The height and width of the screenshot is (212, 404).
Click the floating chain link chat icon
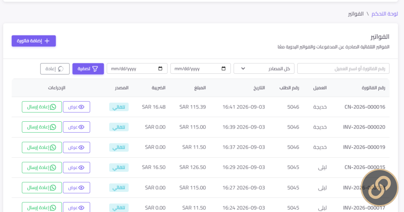[379, 187]
